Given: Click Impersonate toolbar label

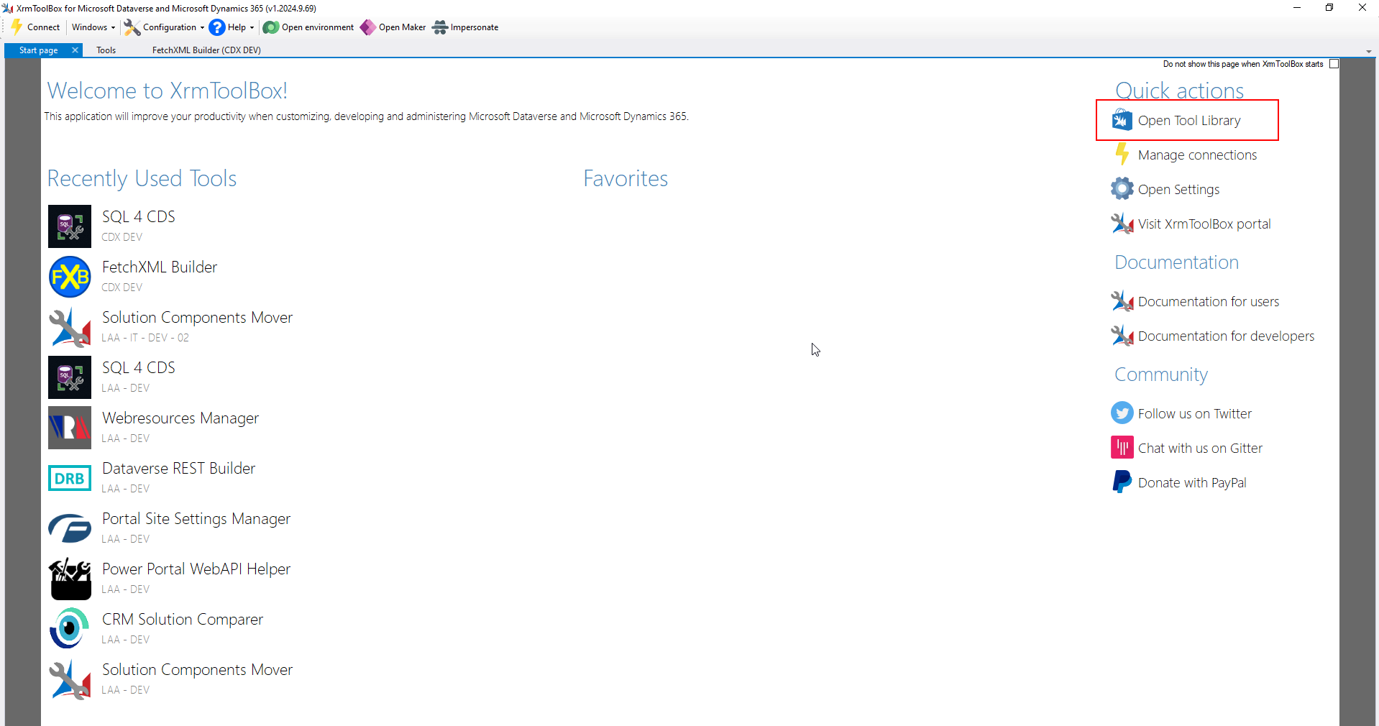Looking at the screenshot, I should click(x=475, y=27).
